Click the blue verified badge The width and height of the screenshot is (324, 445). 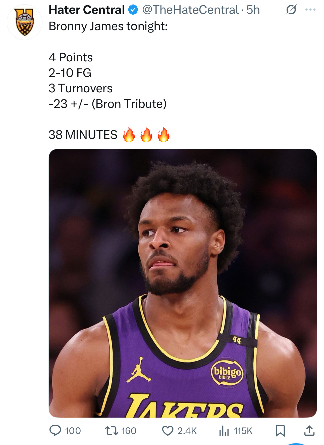(x=133, y=10)
